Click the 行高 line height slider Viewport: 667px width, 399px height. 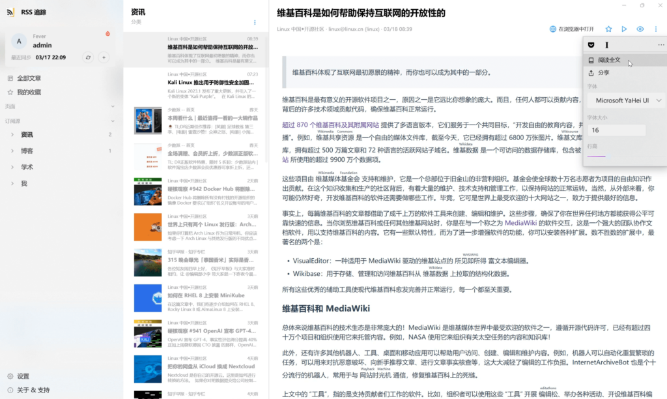tap(600, 156)
